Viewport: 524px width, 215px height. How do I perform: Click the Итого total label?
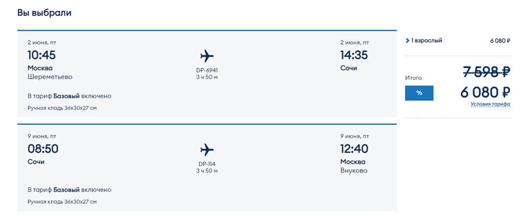[414, 78]
